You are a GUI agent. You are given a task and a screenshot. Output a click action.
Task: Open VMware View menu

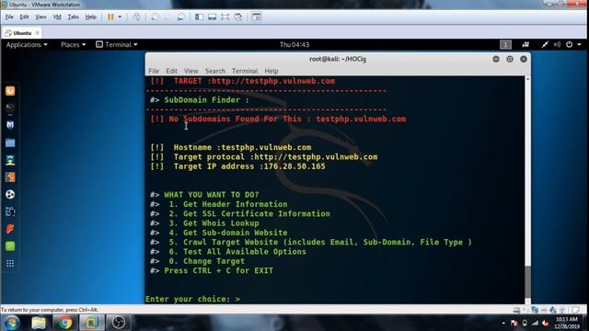tap(40, 17)
